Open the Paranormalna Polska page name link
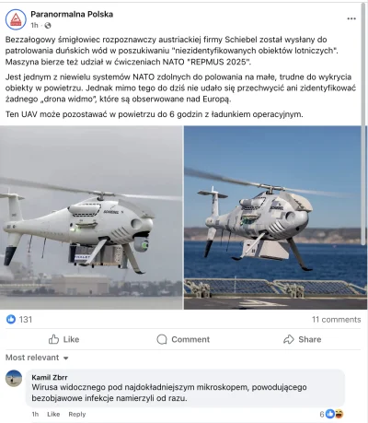Image resolution: width=368 pixels, height=423 pixels. coord(72,14)
